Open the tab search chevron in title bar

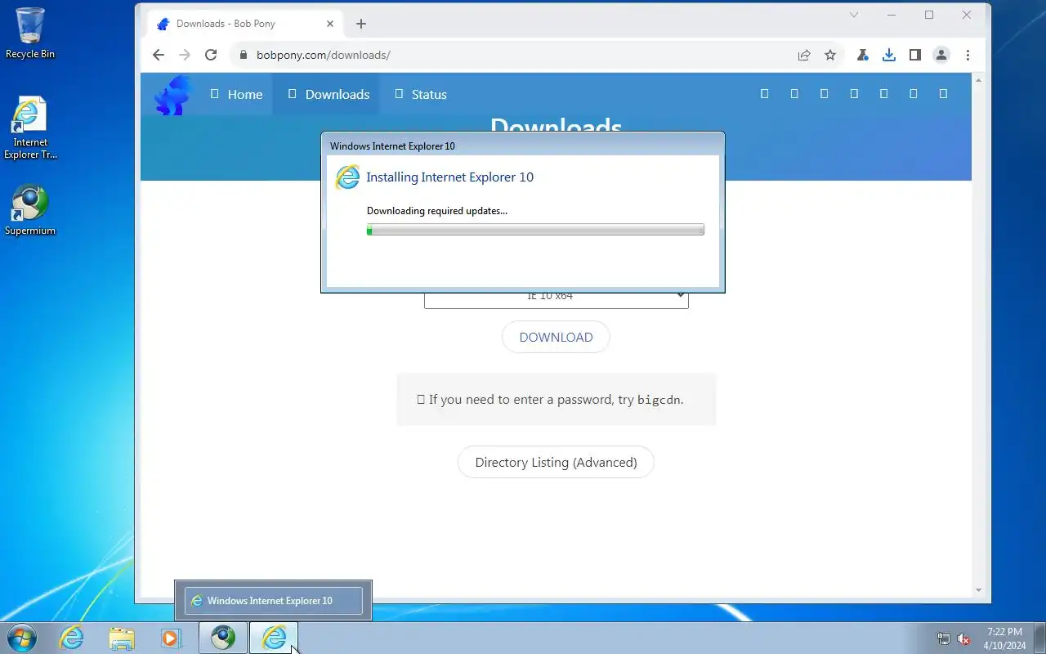[854, 15]
